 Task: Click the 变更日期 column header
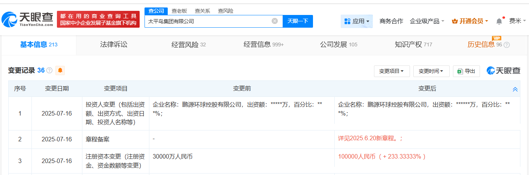click(57, 89)
